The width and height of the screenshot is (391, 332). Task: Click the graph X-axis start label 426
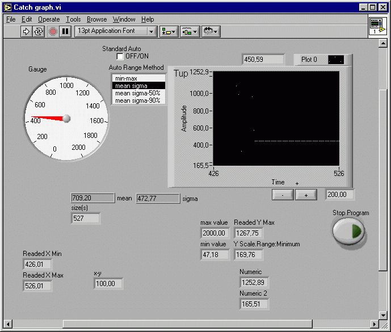(x=213, y=174)
